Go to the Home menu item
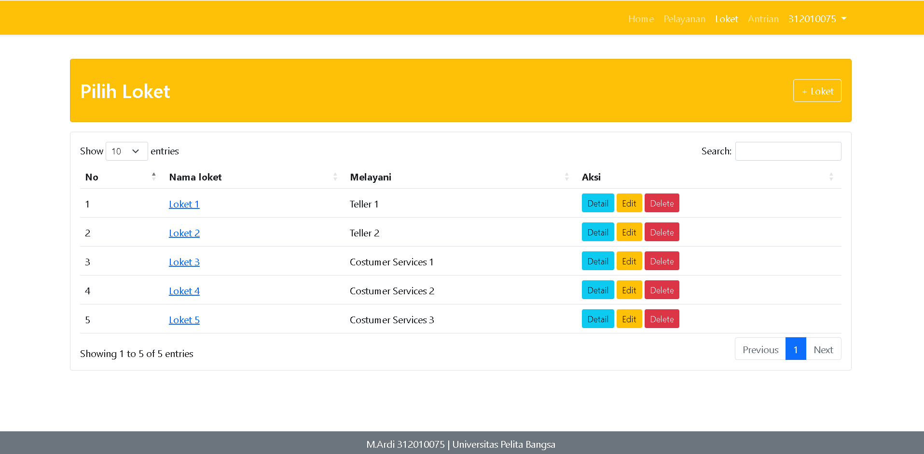The width and height of the screenshot is (924, 454). pyautogui.click(x=641, y=19)
